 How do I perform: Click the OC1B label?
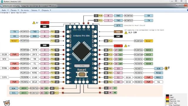click(x=128, y=82)
